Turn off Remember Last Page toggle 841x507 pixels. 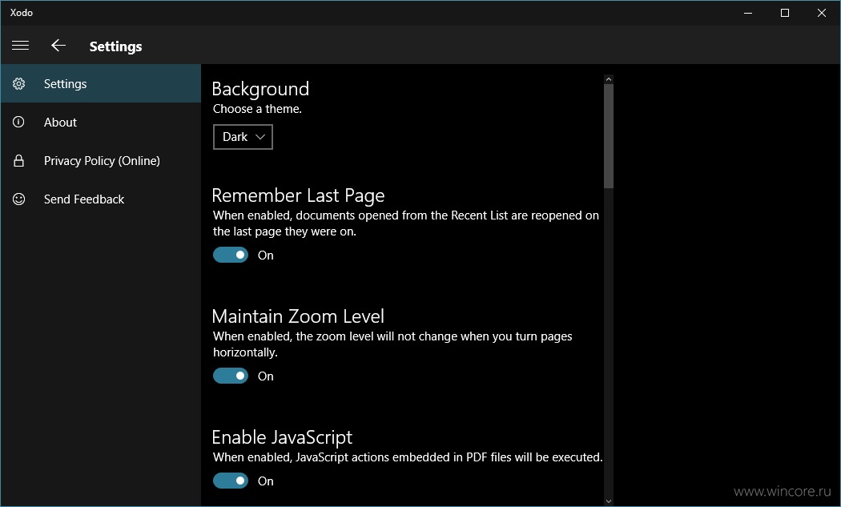(x=231, y=255)
